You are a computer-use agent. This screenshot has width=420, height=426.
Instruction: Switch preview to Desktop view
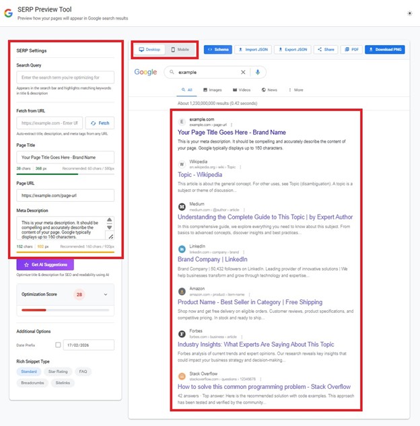pos(150,50)
